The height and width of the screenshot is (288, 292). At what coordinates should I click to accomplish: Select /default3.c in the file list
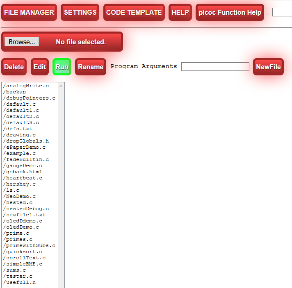[30, 122]
